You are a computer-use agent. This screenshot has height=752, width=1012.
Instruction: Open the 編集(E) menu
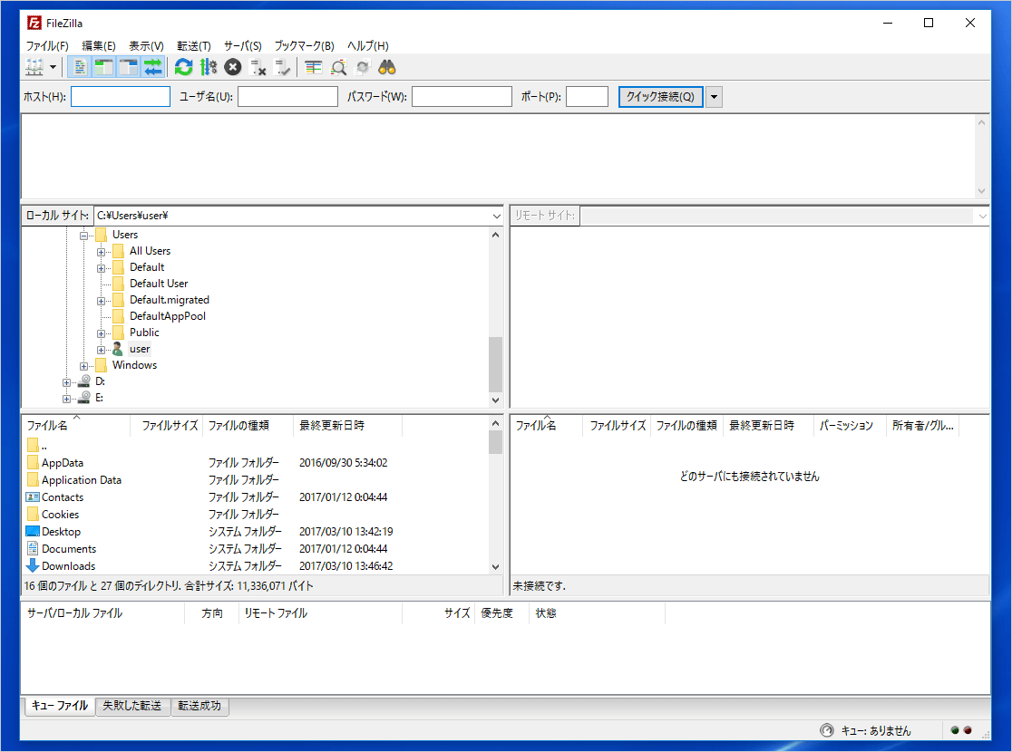(x=99, y=46)
